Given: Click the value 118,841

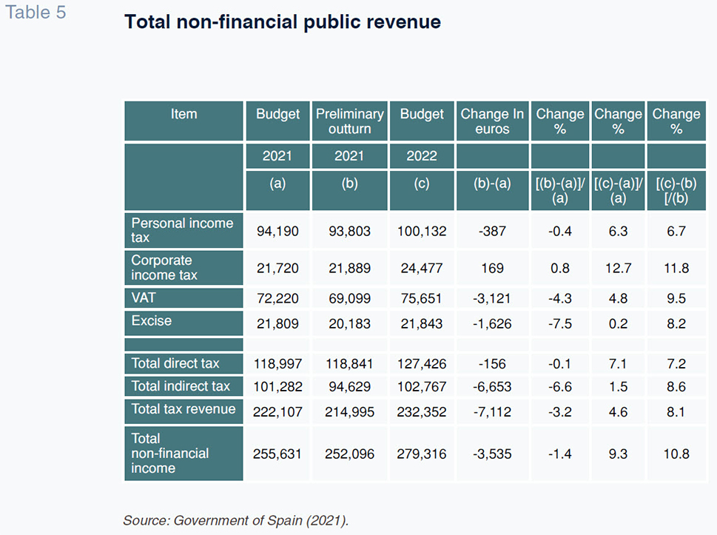Looking at the screenshot, I should coord(350,364).
